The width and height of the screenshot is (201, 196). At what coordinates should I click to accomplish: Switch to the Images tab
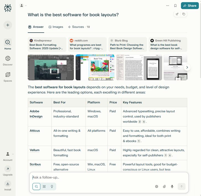pyautogui.click(x=56, y=27)
